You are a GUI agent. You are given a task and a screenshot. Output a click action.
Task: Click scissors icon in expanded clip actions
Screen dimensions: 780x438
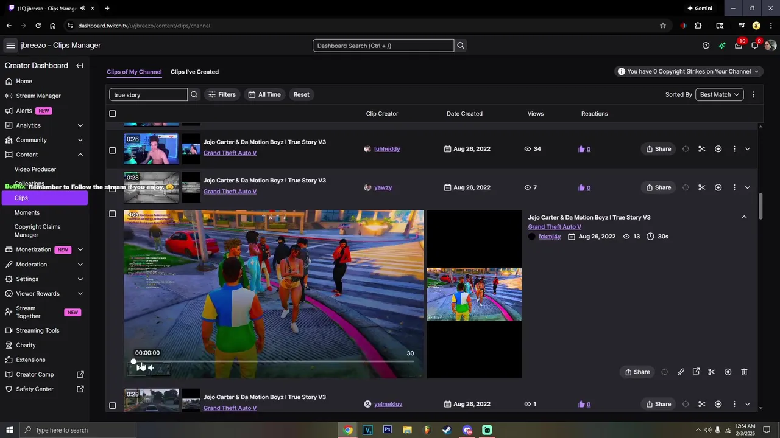point(711,372)
